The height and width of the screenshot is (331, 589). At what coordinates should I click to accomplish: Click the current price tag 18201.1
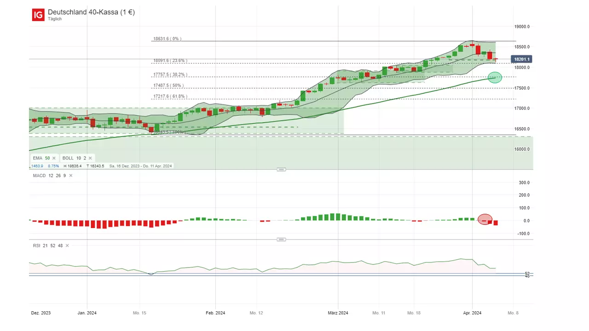[522, 59]
